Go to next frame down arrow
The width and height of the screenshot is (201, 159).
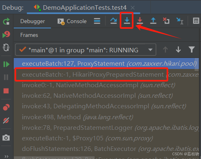[178, 49]
